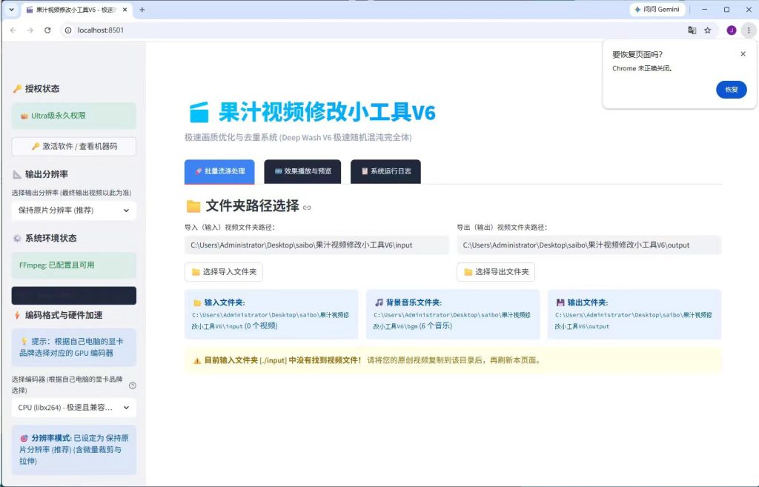Viewport: 759px width, 487px height.
Task: Click the 恢复 restore button
Action: coord(731,90)
